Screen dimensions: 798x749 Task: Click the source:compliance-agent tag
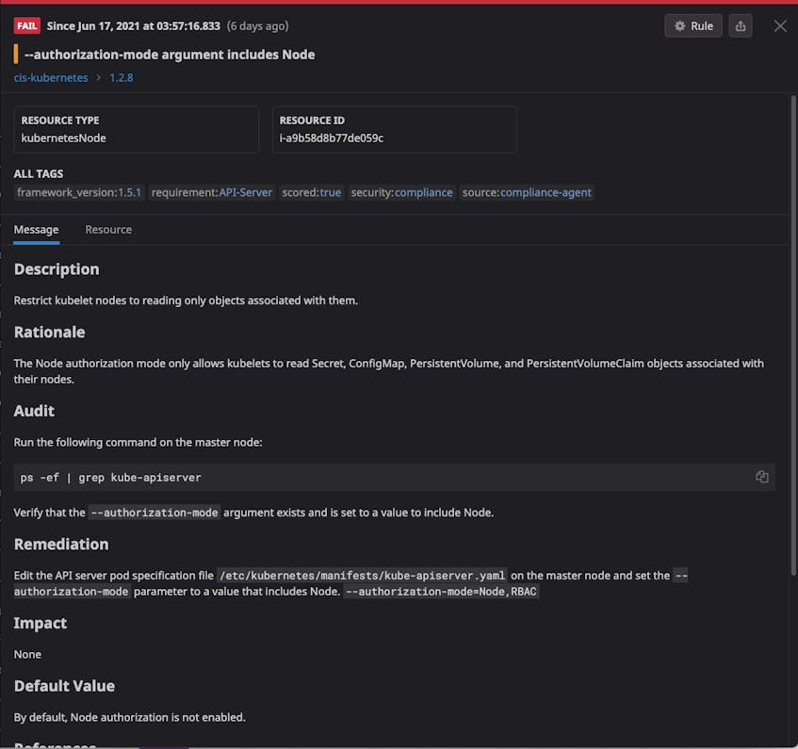point(527,192)
